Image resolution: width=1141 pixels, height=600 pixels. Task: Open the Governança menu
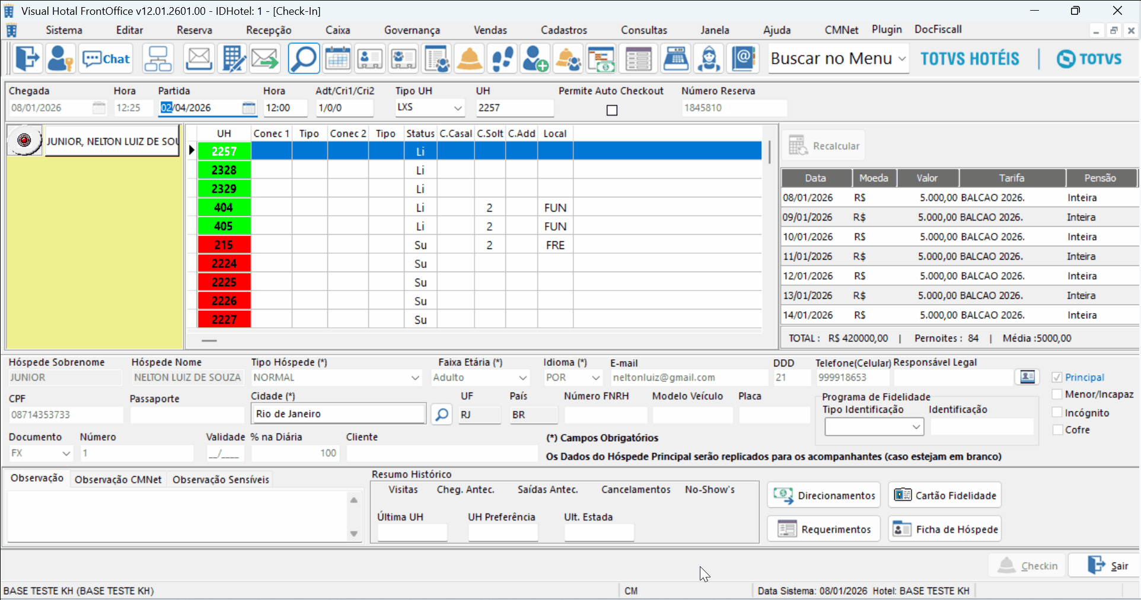pyautogui.click(x=412, y=30)
